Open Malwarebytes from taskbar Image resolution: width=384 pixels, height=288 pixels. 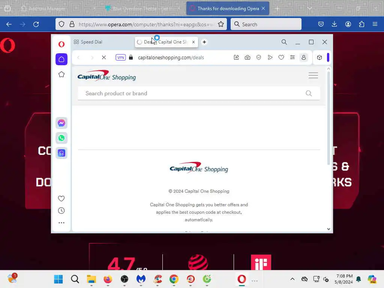click(141, 279)
